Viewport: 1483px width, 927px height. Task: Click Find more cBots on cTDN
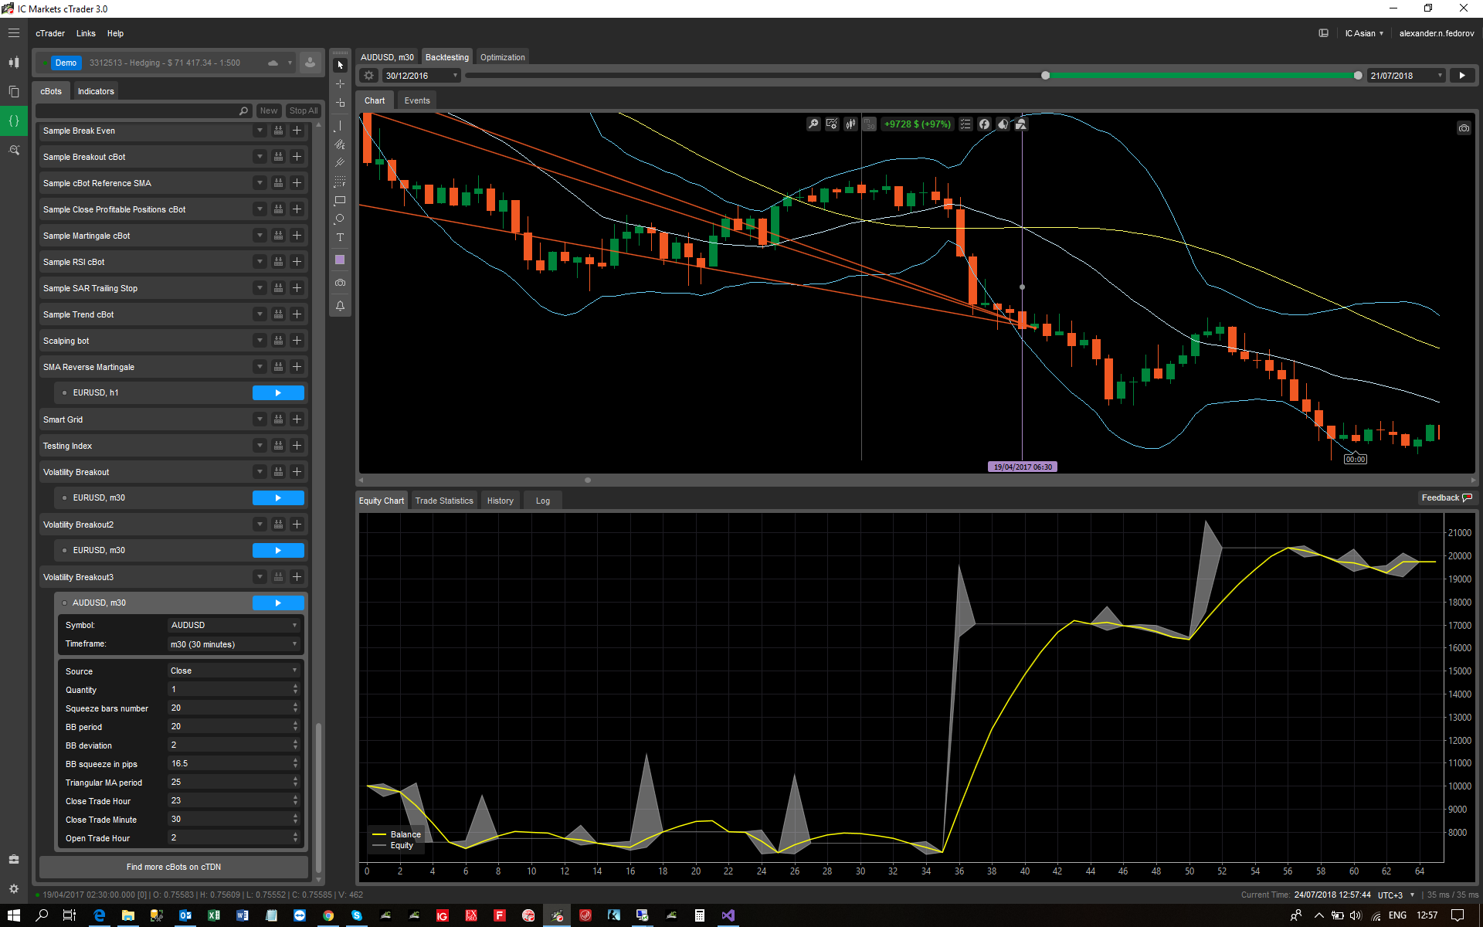pos(174,867)
